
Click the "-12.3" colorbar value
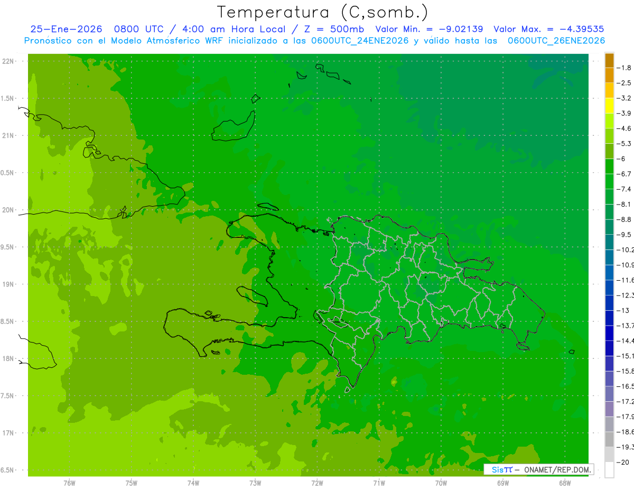pos(626,295)
